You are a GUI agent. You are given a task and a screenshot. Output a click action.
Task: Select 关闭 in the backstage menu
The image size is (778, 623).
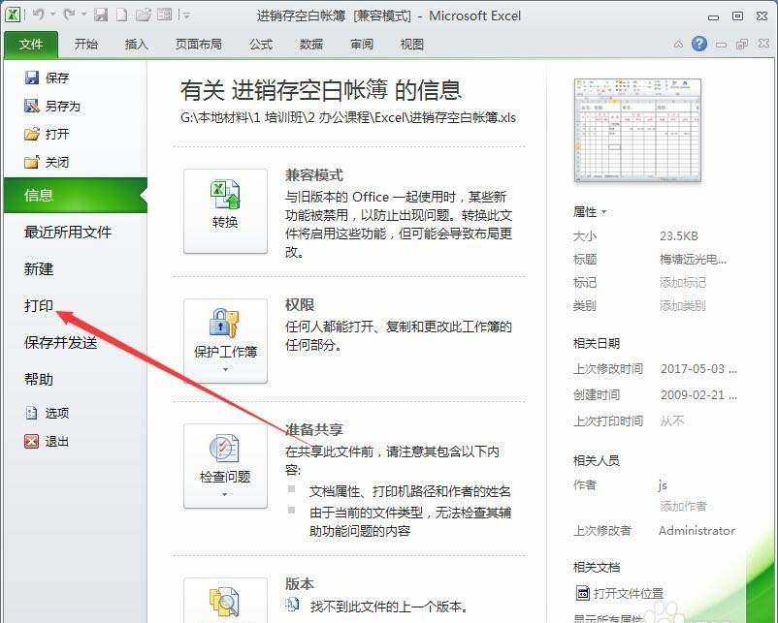47,162
